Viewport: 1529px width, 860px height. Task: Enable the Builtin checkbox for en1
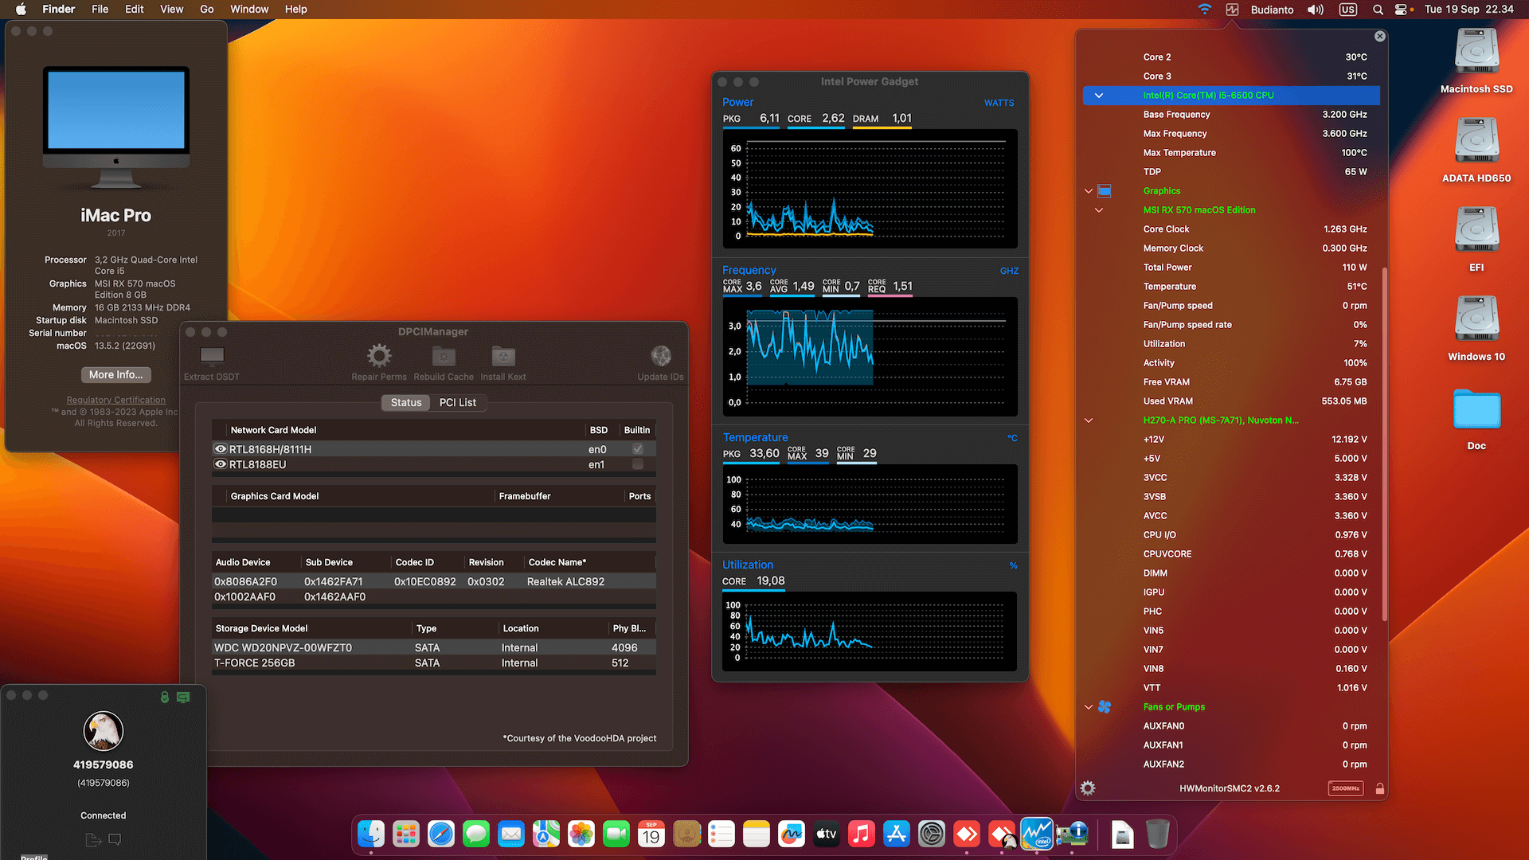coord(637,464)
